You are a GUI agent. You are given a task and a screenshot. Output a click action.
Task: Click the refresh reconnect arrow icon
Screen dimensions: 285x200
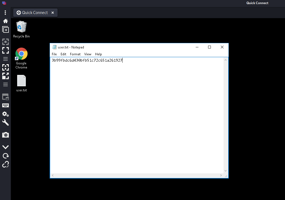pos(6,156)
